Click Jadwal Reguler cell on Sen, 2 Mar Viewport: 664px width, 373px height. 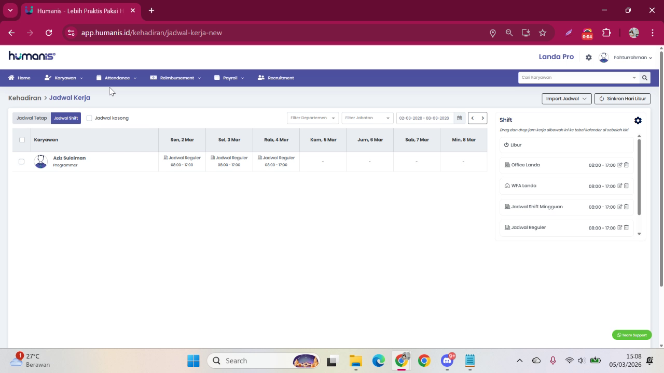(182, 161)
